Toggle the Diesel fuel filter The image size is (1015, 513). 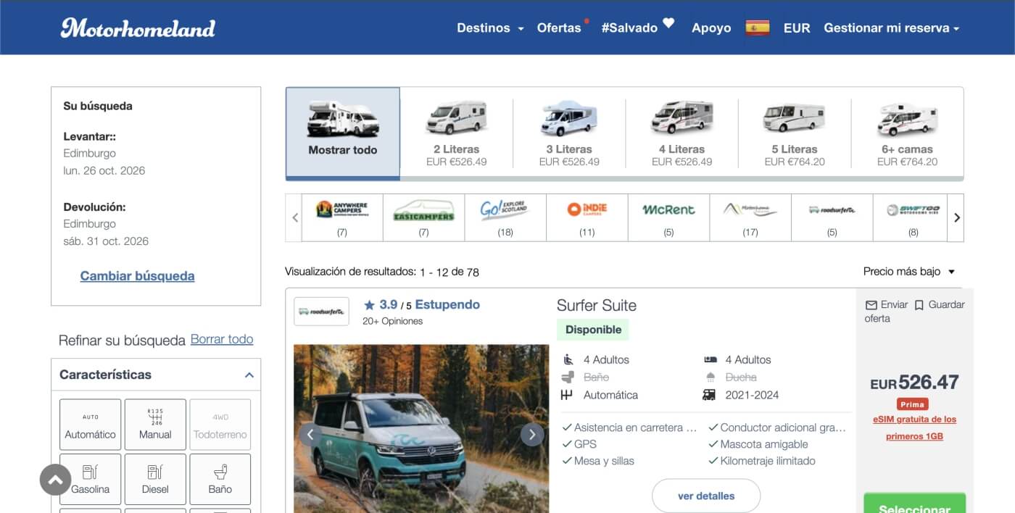[155, 479]
